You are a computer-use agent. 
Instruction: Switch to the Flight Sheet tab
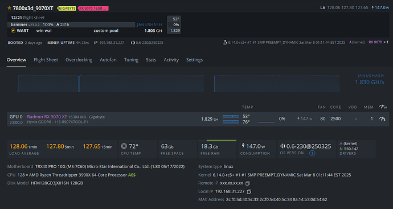click(46, 60)
